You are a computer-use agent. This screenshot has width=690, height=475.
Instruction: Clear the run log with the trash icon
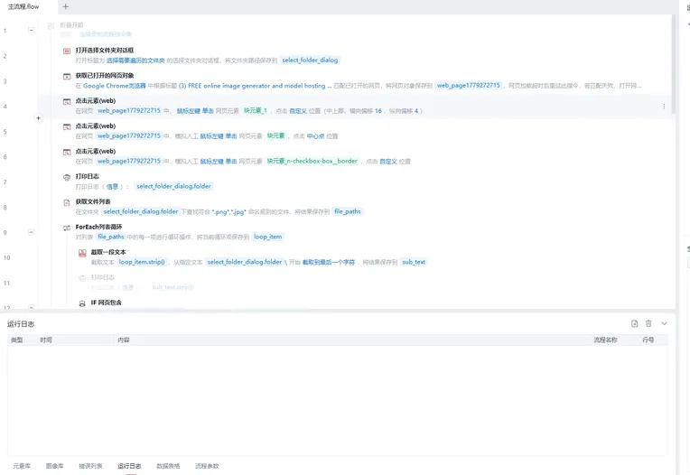pos(648,323)
